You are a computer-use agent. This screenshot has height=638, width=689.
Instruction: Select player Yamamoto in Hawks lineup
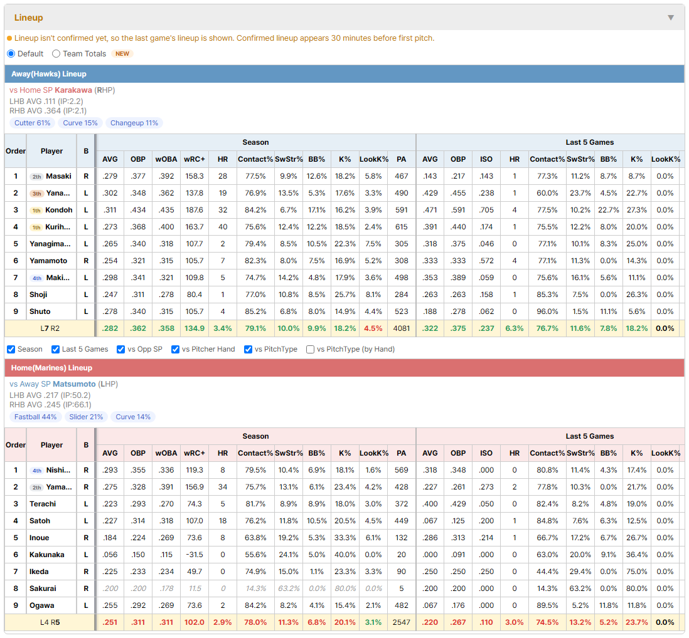click(48, 261)
